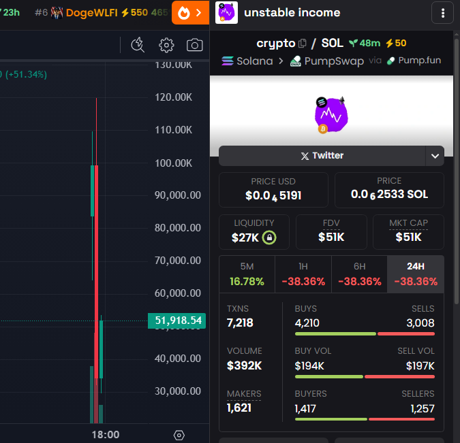Click the TXNS value 7,218

click(240, 323)
